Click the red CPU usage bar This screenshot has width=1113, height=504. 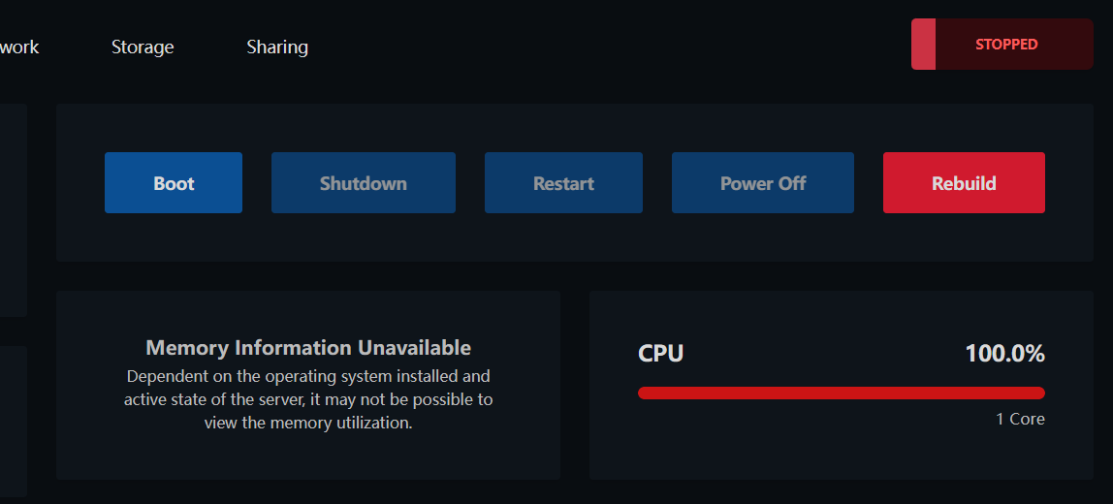842,394
